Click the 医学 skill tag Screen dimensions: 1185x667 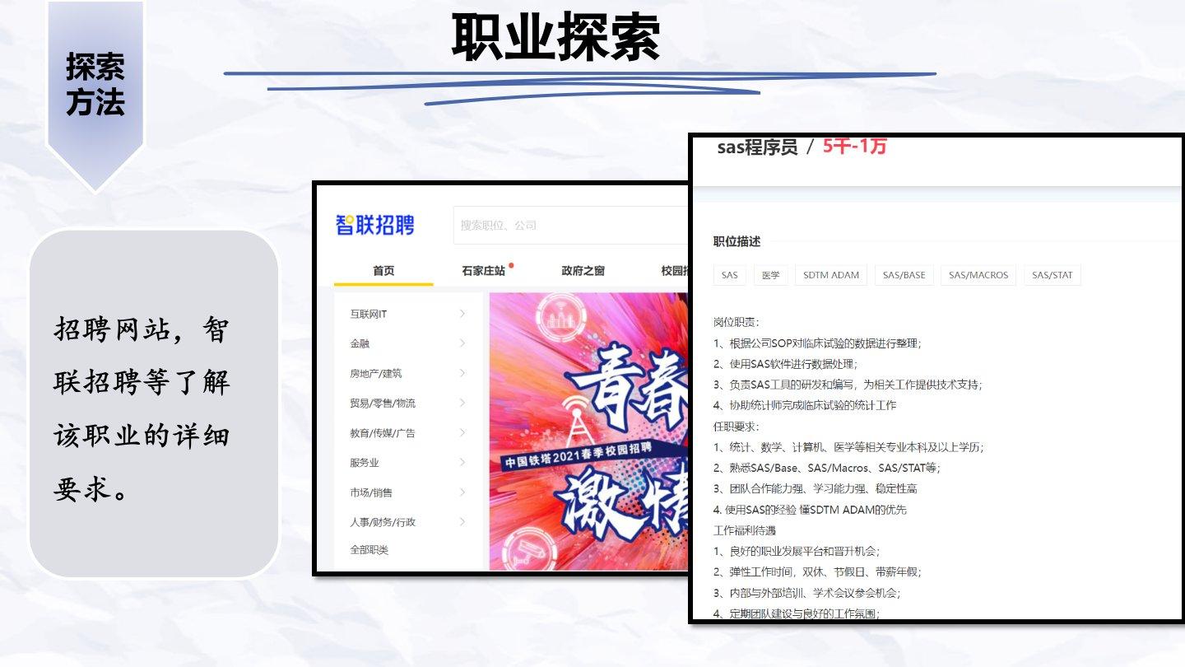tap(771, 275)
